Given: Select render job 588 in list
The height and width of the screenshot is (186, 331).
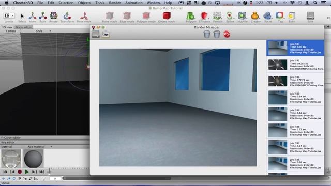Looking at the screenshot, I should 295,131.
